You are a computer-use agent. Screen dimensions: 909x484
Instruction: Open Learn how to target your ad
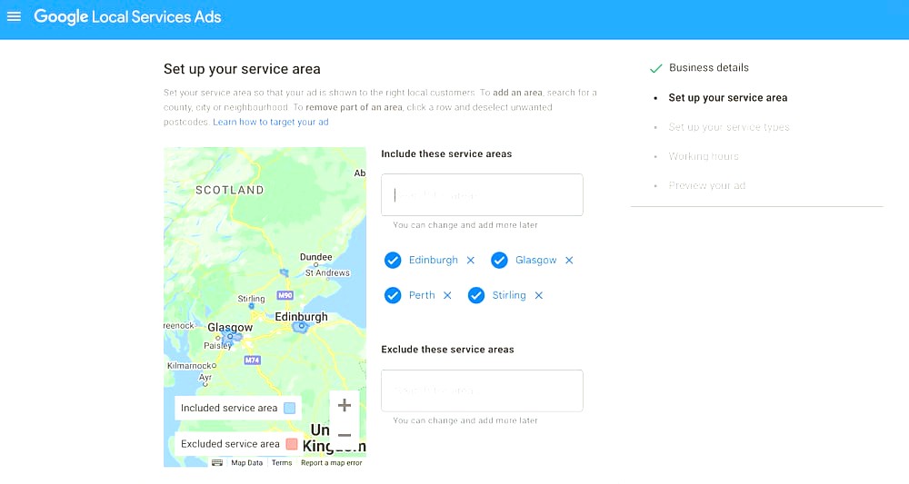point(271,123)
